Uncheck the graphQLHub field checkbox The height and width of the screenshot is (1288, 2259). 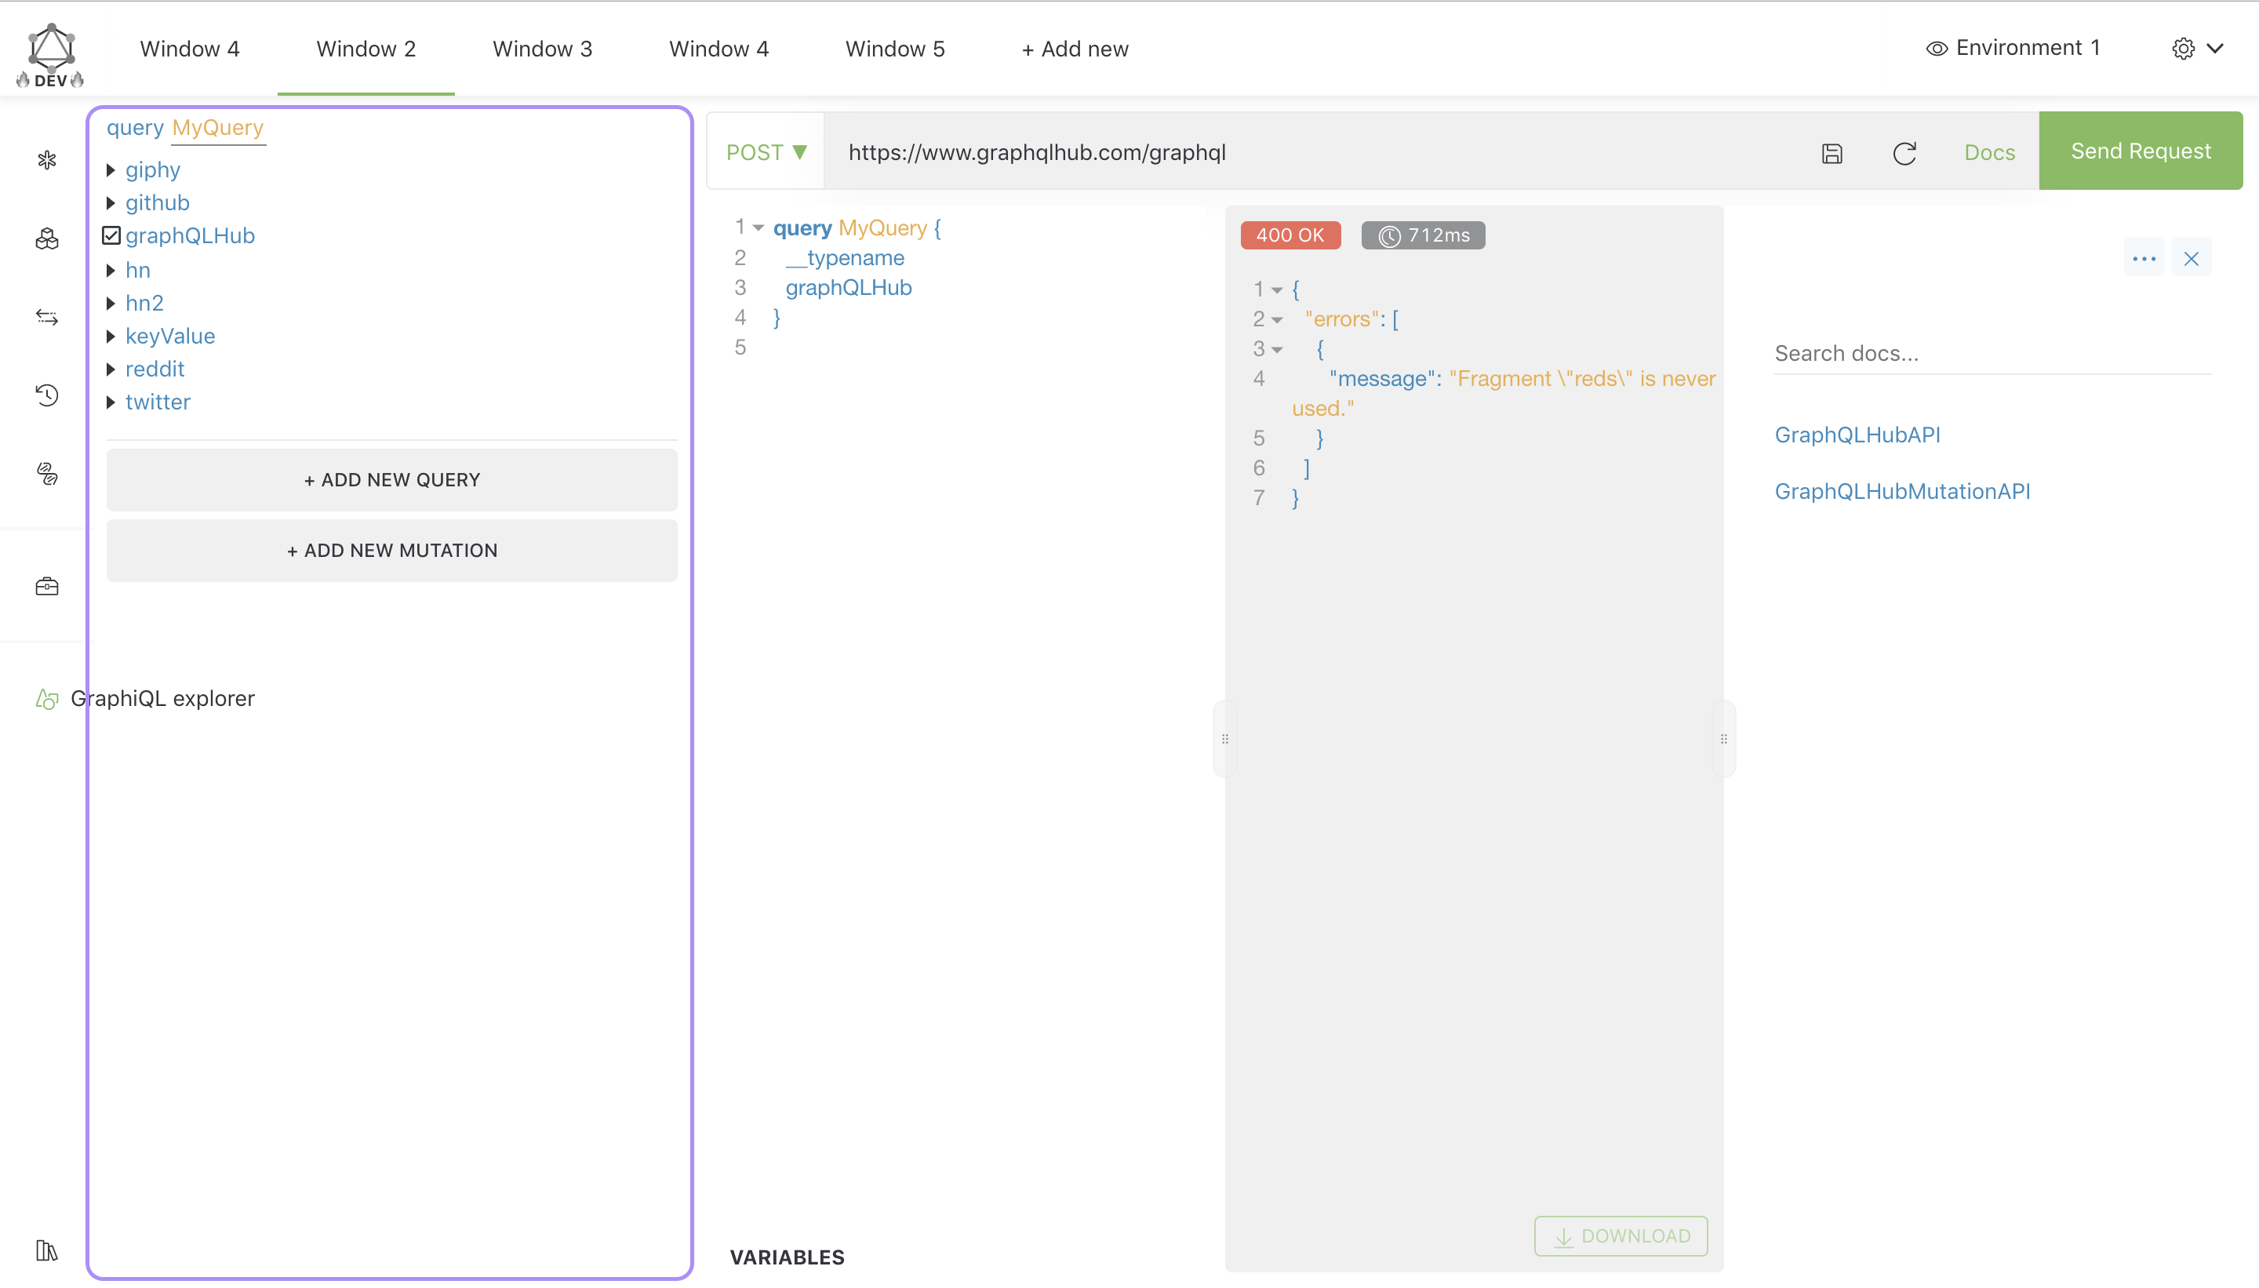(111, 235)
